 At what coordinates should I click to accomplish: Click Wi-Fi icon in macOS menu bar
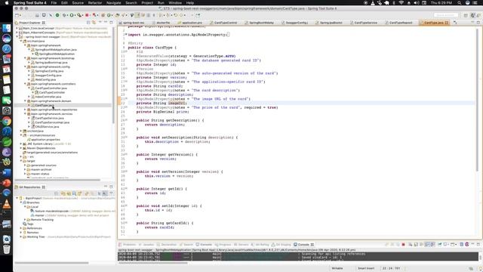pyautogui.click(x=401, y=3)
